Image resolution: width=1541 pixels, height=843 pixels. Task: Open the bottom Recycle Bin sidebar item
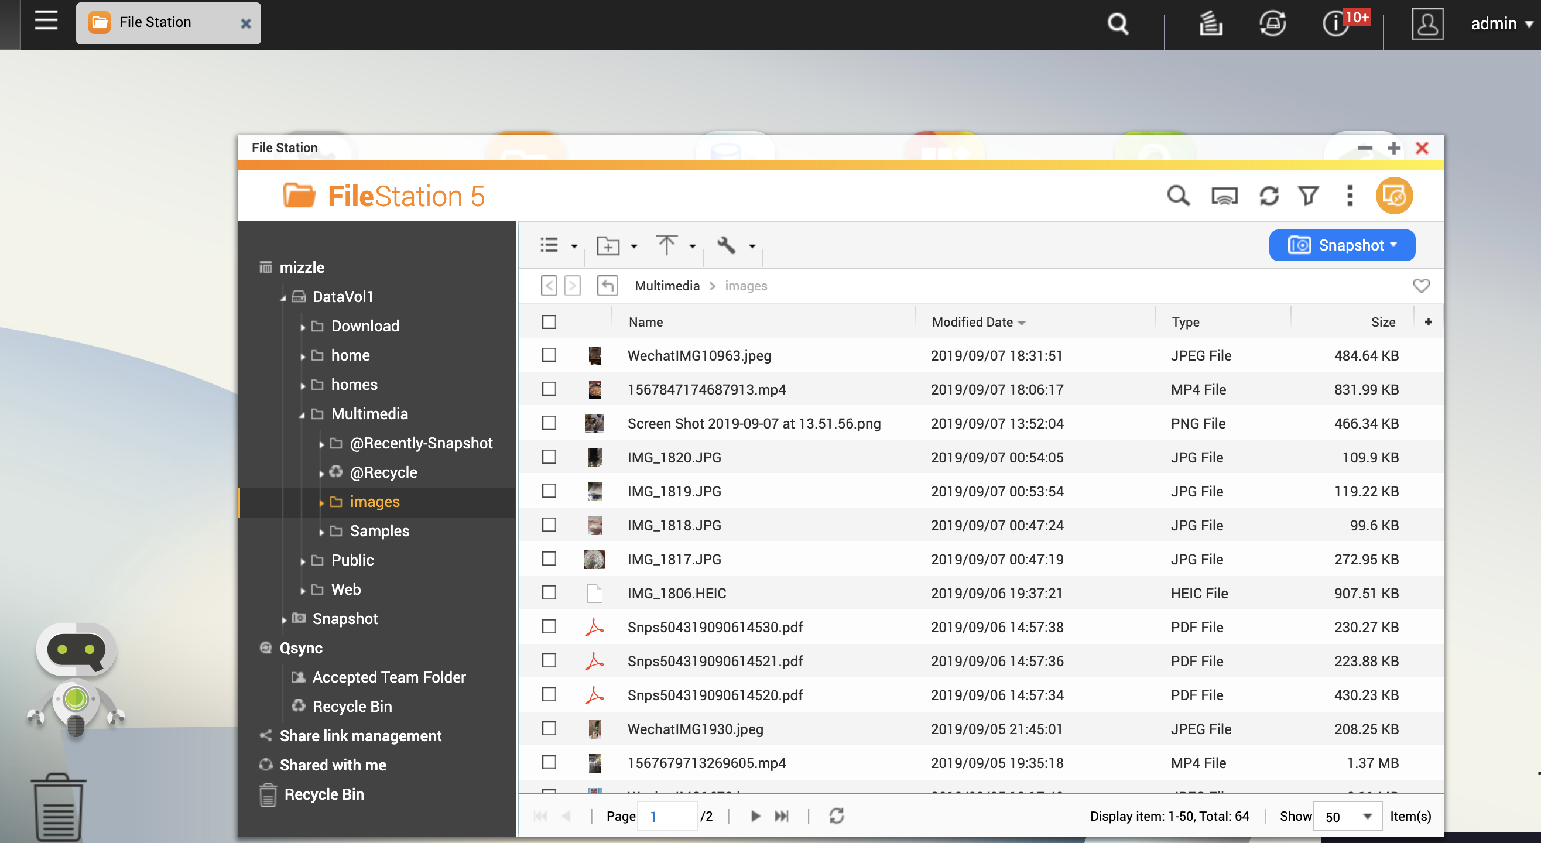coord(324,794)
